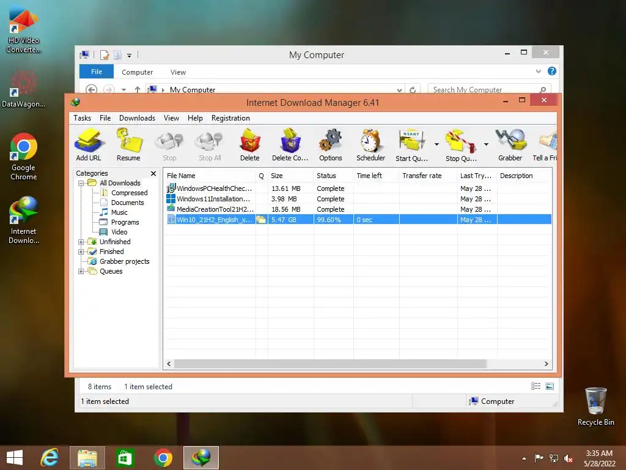Open HD Video Converter desktop shortcut

tap(24, 31)
